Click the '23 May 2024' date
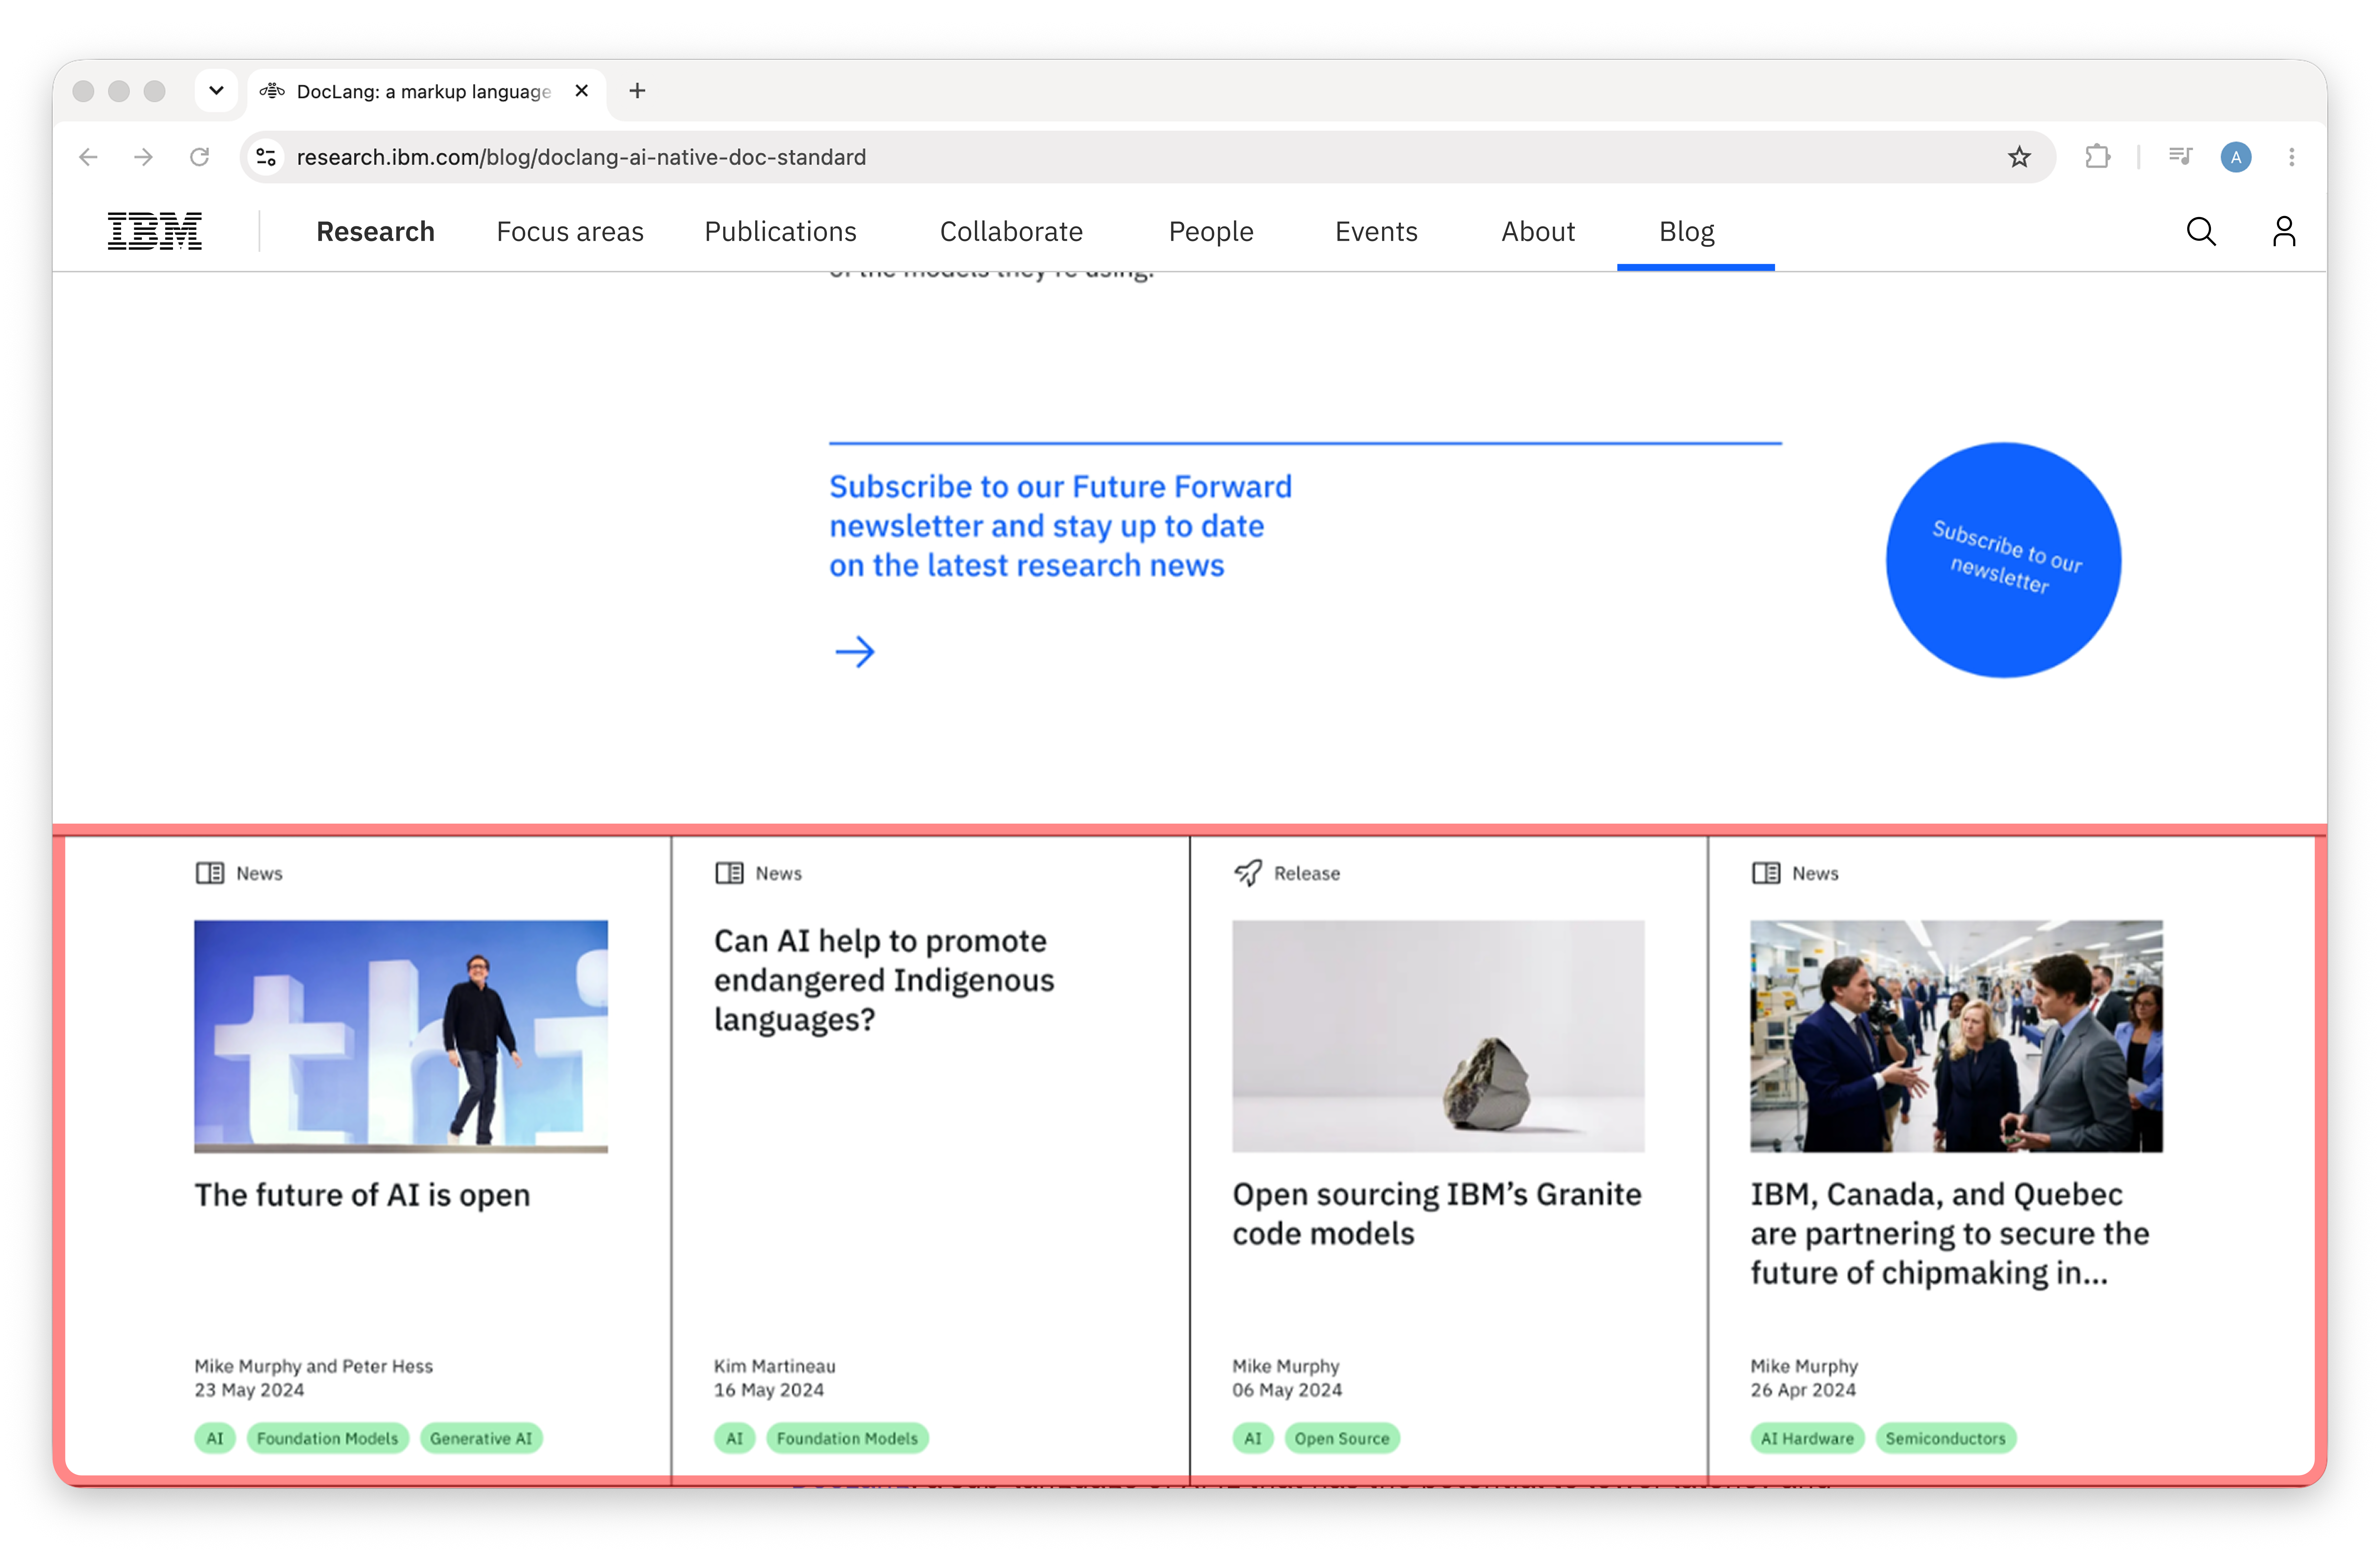Image resolution: width=2380 pixels, height=1564 pixels. point(249,1390)
